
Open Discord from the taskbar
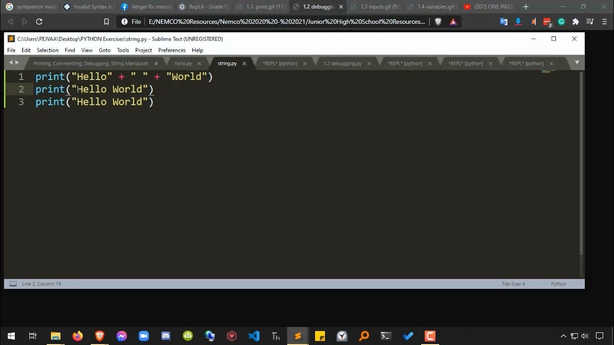(x=166, y=336)
